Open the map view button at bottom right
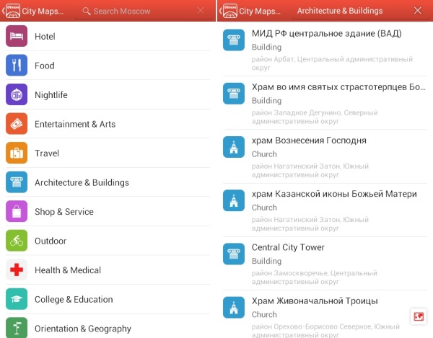This screenshot has width=433, height=338. coord(418,316)
